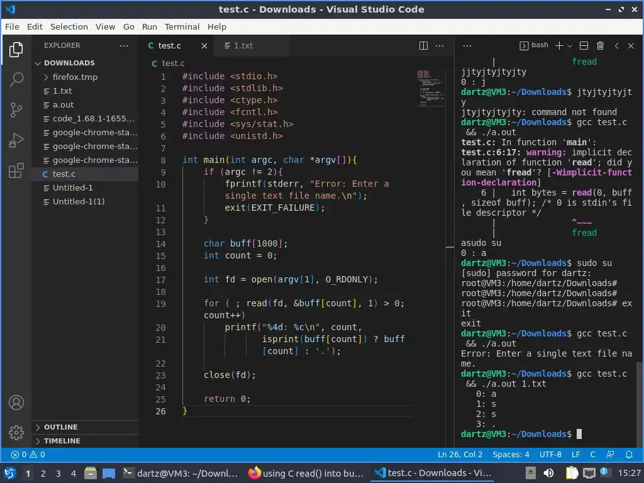
Task: Click Ln 26, Col 2 status item
Action: click(x=460, y=455)
